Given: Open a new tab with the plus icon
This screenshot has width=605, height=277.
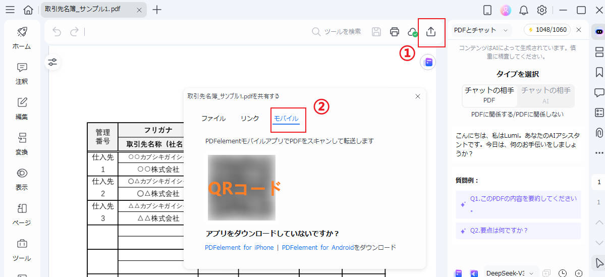Looking at the screenshot, I should click(156, 10).
